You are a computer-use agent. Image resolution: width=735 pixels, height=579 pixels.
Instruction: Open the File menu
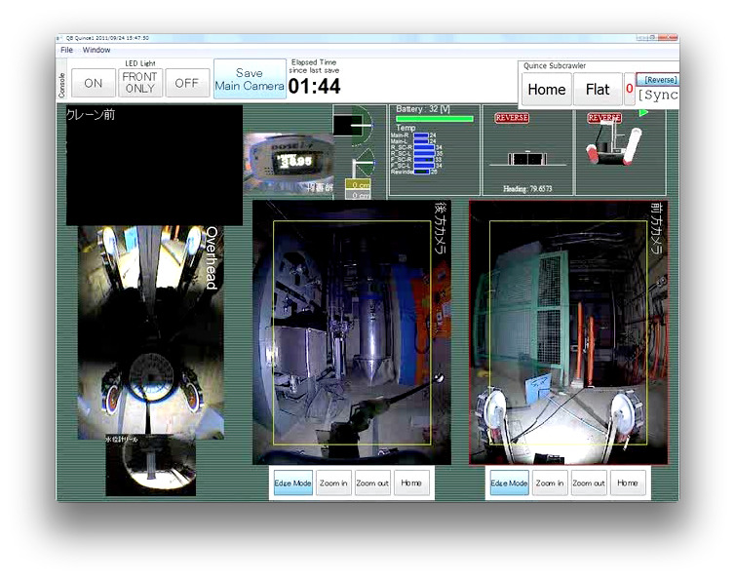(66, 50)
